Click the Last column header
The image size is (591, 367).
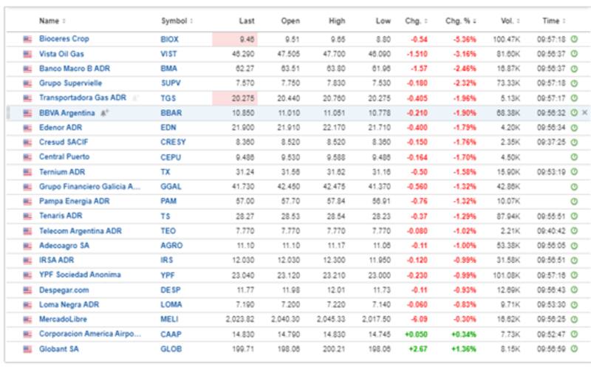pyautogui.click(x=247, y=21)
